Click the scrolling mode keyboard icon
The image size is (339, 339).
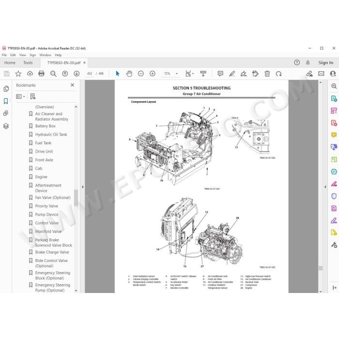[x=203, y=74]
